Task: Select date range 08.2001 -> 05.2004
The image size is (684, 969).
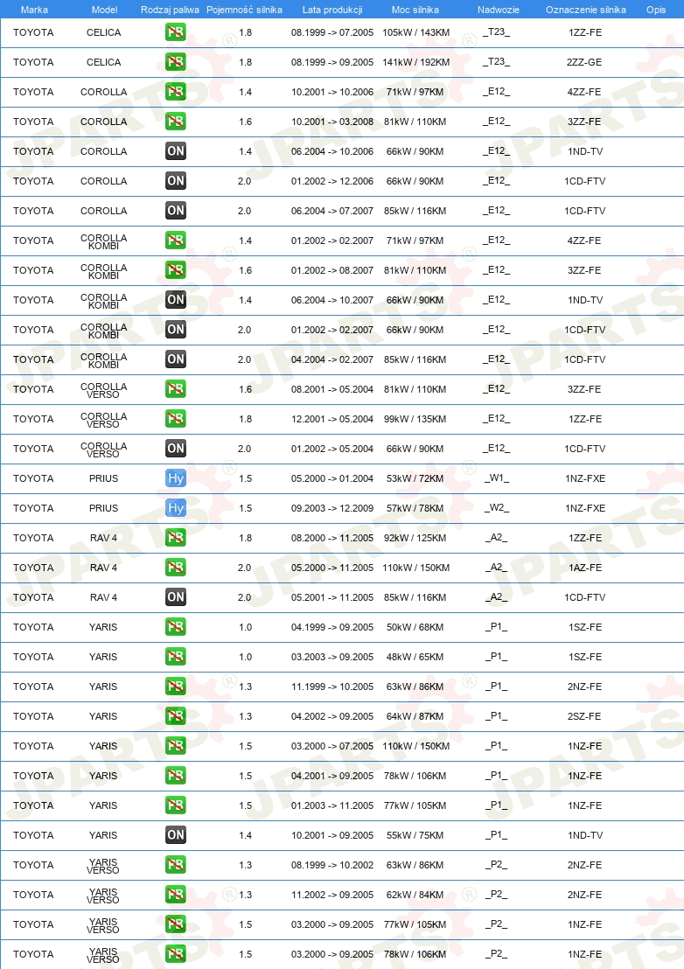Action: coord(332,389)
